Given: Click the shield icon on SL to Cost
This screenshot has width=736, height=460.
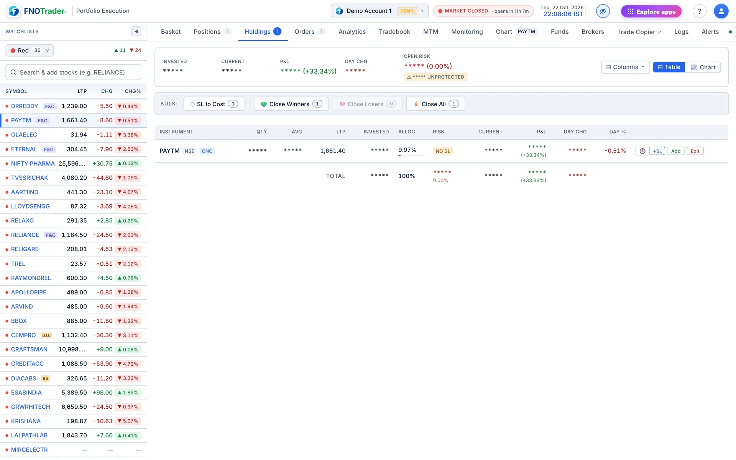Looking at the screenshot, I should tap(192, 104).
